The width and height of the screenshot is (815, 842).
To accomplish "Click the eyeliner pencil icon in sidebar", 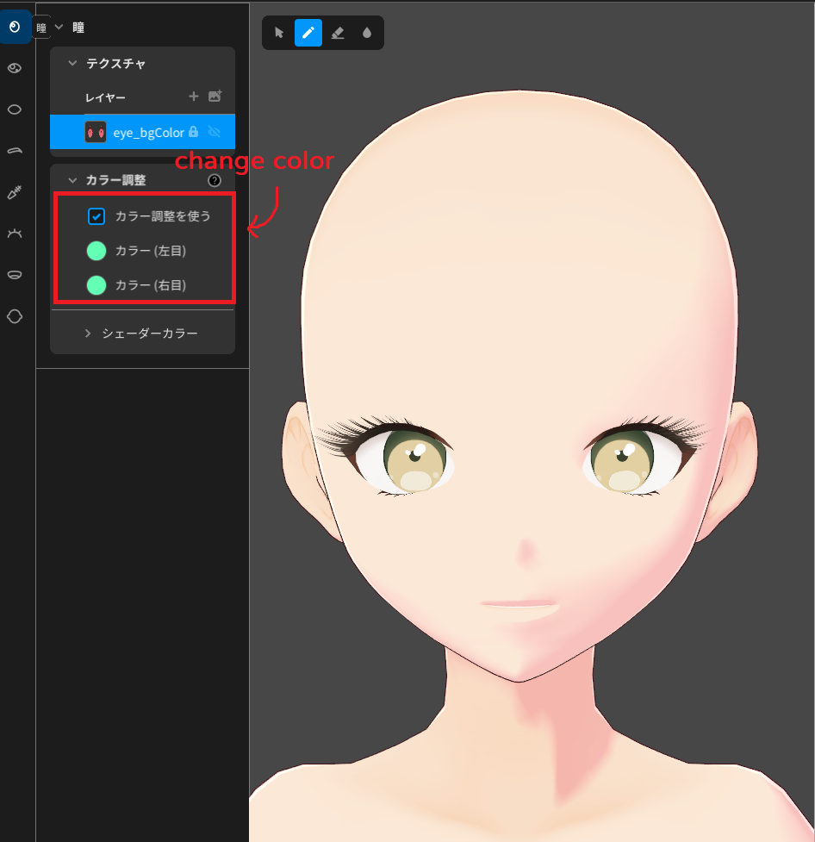I will [15, 192].
